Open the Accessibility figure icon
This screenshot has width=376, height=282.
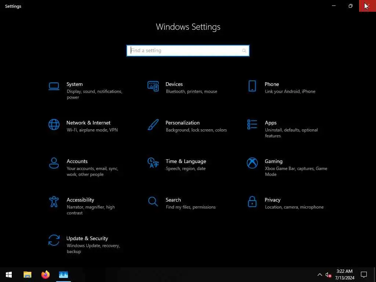click(54, 202)
